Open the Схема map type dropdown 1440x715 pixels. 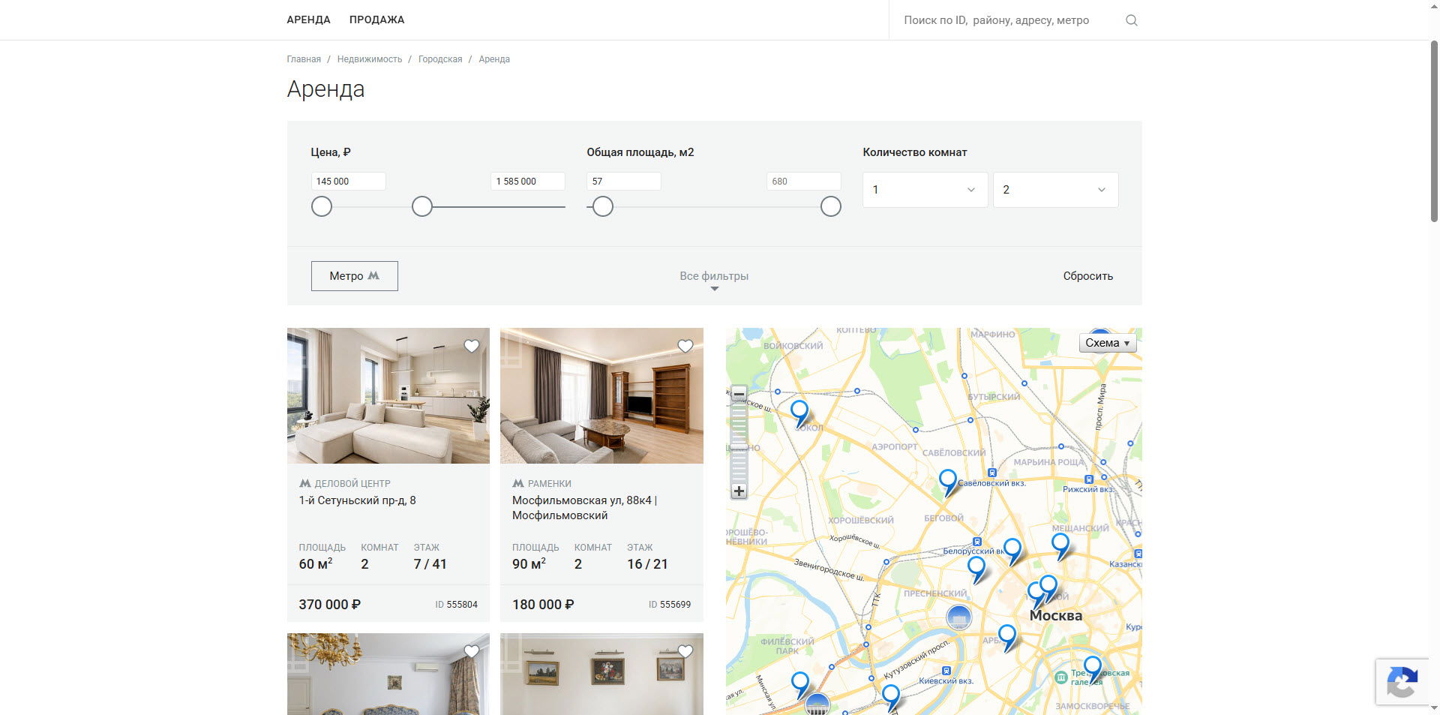tap(1108, 343)
